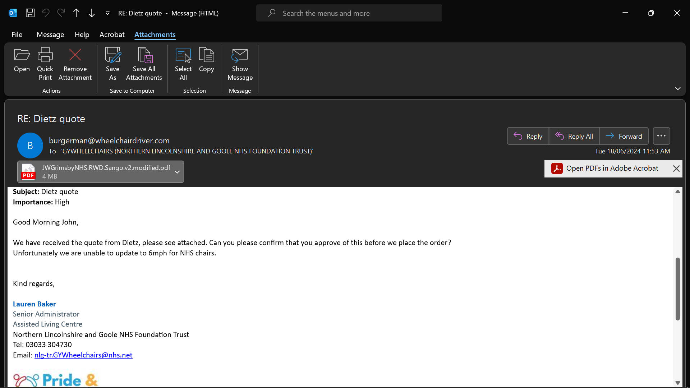The height and width of the screenshot is (388, 690).
Task: Go to next item arrow
Action: (x=92, y=13)
